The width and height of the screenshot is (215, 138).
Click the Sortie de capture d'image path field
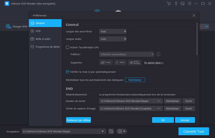point(126,109)
